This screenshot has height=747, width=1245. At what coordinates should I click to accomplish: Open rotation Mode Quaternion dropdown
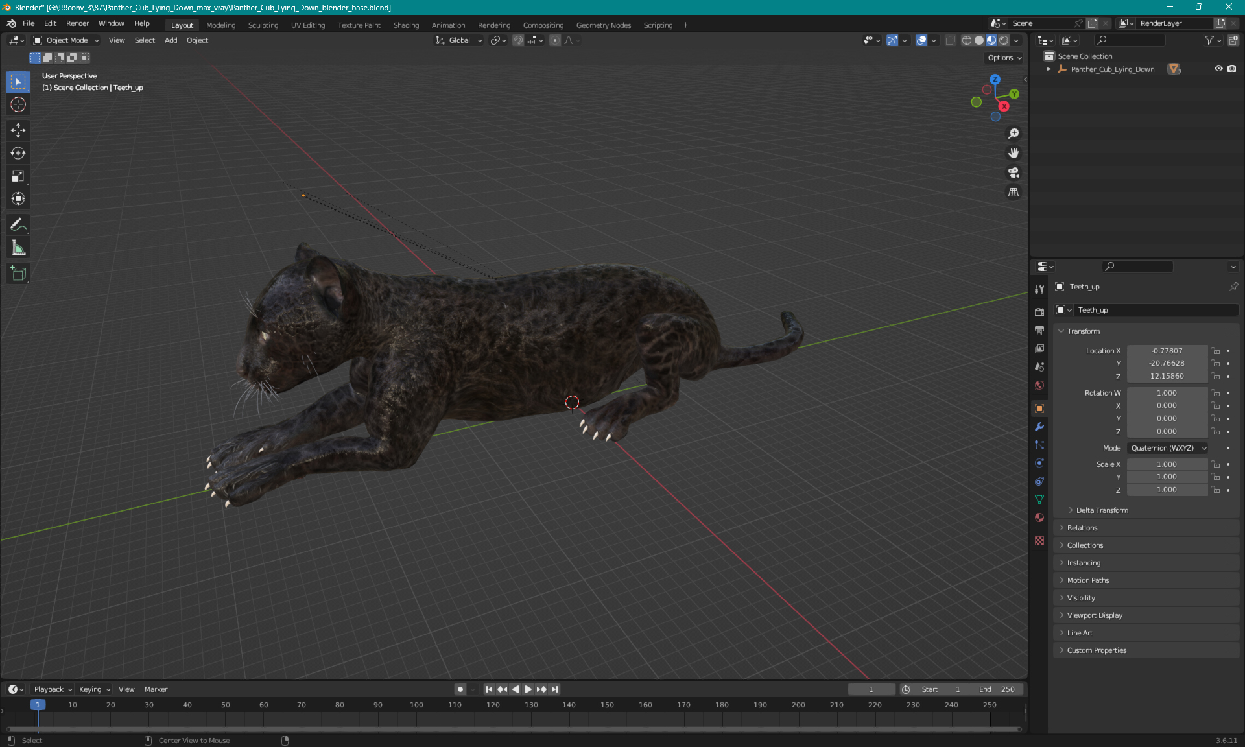point(1167,448)
